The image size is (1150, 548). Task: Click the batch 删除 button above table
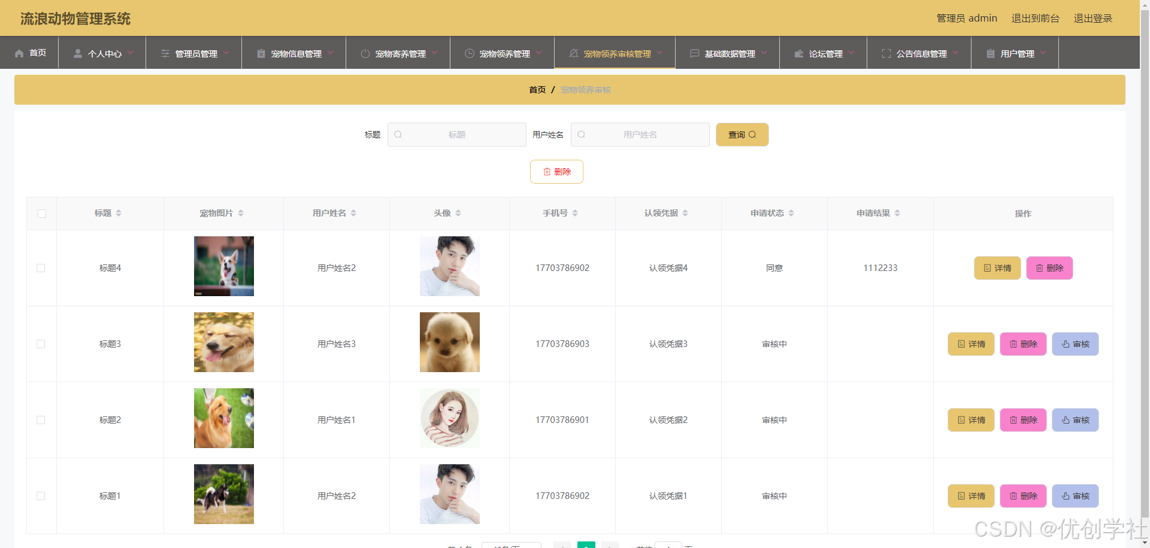pyautogui.click(x=556, y=172)
